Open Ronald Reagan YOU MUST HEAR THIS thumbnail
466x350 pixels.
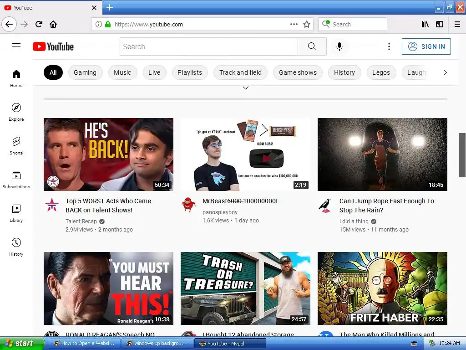(x=108, y=288)
